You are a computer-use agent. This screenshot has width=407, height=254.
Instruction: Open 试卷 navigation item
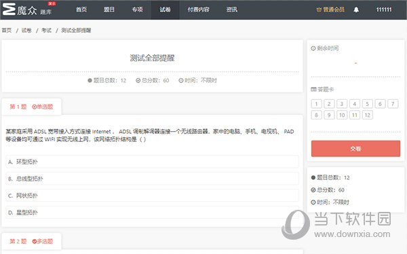coord(165,10)
